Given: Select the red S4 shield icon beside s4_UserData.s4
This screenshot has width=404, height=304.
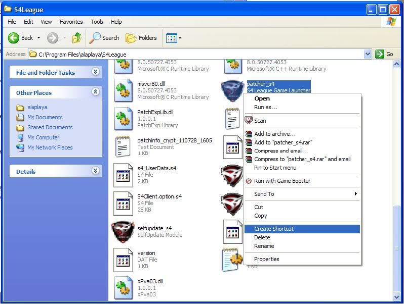Looking at the screenshot, I should point(232,176).
